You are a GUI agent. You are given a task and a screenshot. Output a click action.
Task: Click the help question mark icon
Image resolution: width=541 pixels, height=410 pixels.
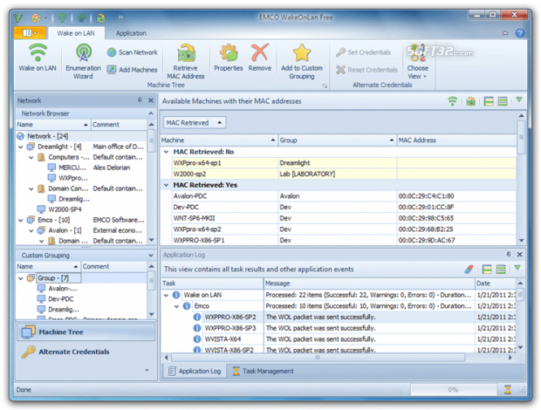[520, 33]
